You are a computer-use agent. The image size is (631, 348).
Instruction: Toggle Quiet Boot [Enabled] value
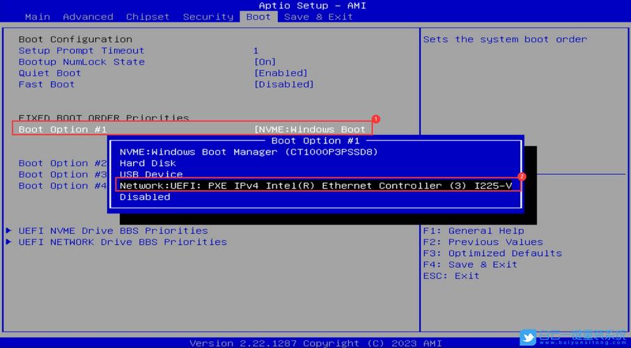click(281, 73)
